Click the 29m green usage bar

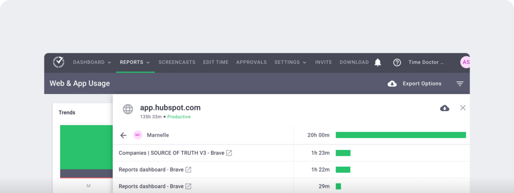click(338, 186)
